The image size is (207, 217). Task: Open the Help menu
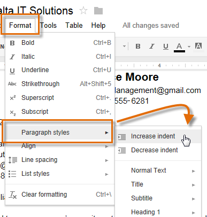tap(98, 25)
